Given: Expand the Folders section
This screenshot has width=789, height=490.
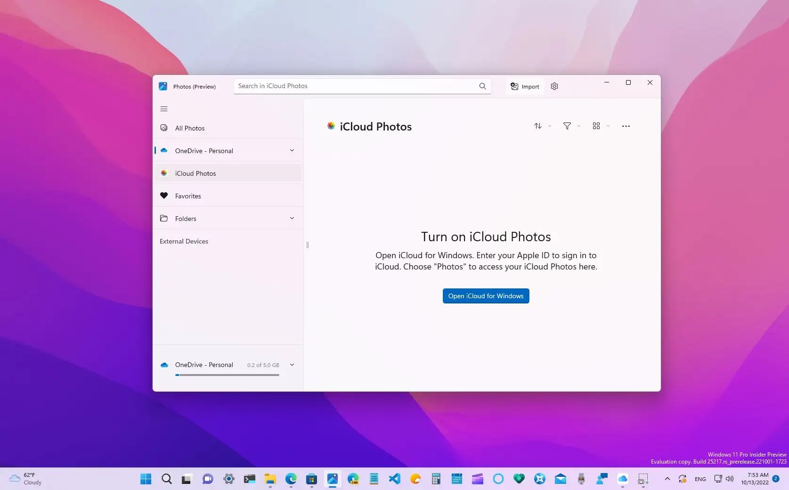Looking at the screenshot, I should click(292, 218).
